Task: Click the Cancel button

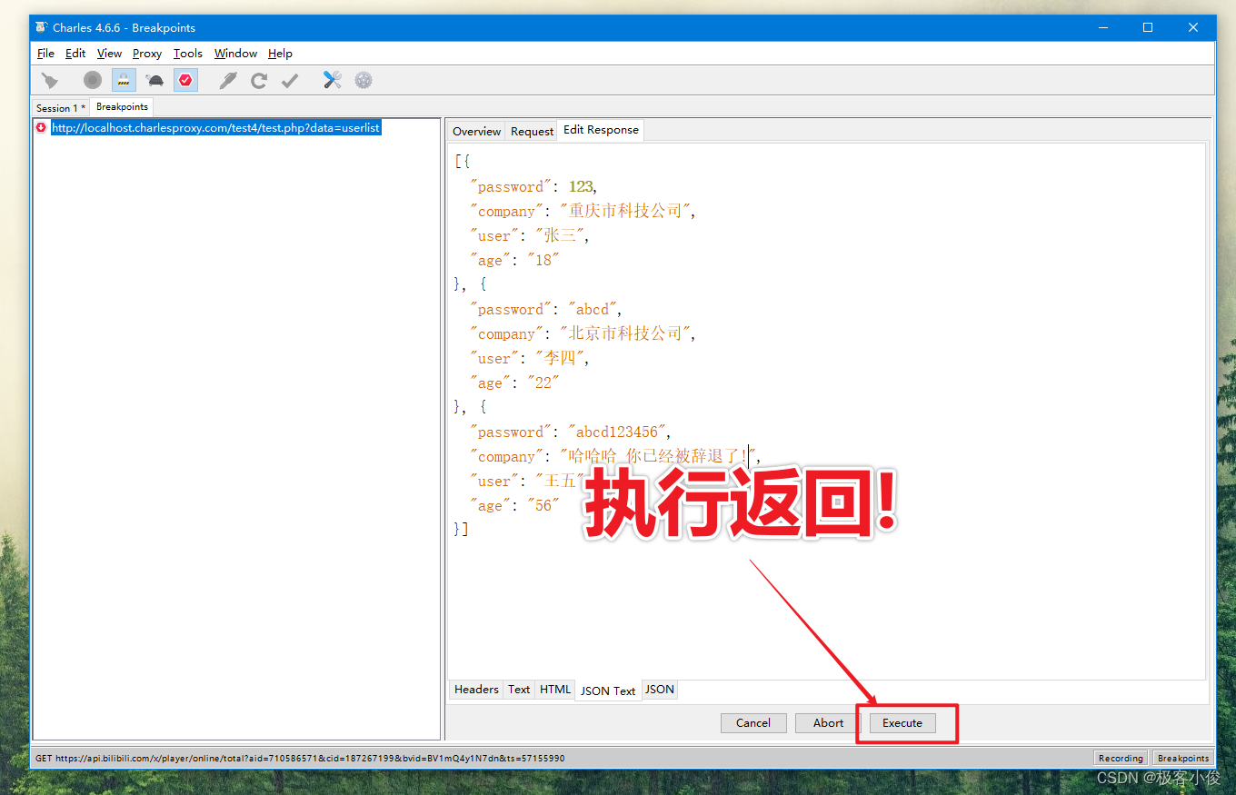Action: (753, 723)
